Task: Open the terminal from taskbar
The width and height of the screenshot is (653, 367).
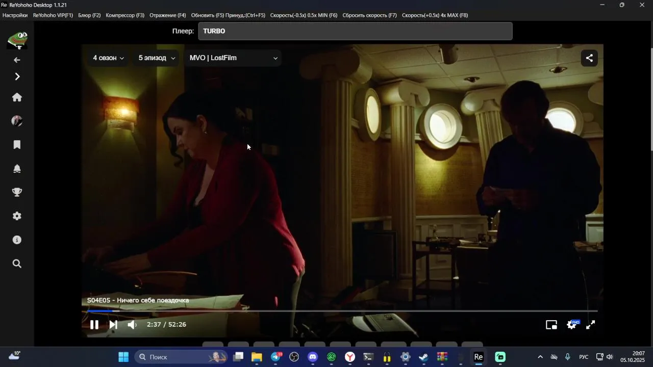Action: [368, 357]
